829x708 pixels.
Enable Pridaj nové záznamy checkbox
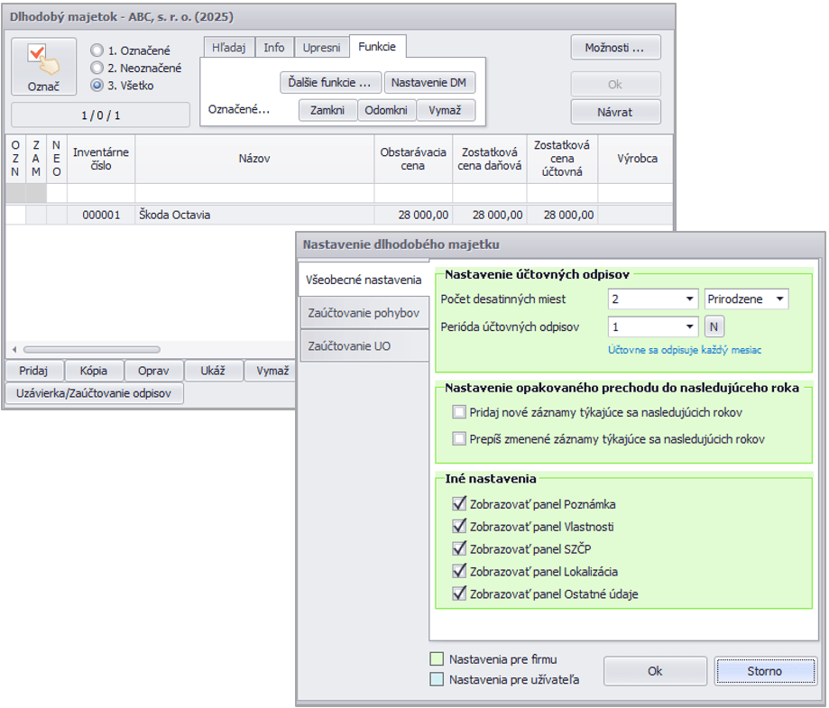(459, 412)
